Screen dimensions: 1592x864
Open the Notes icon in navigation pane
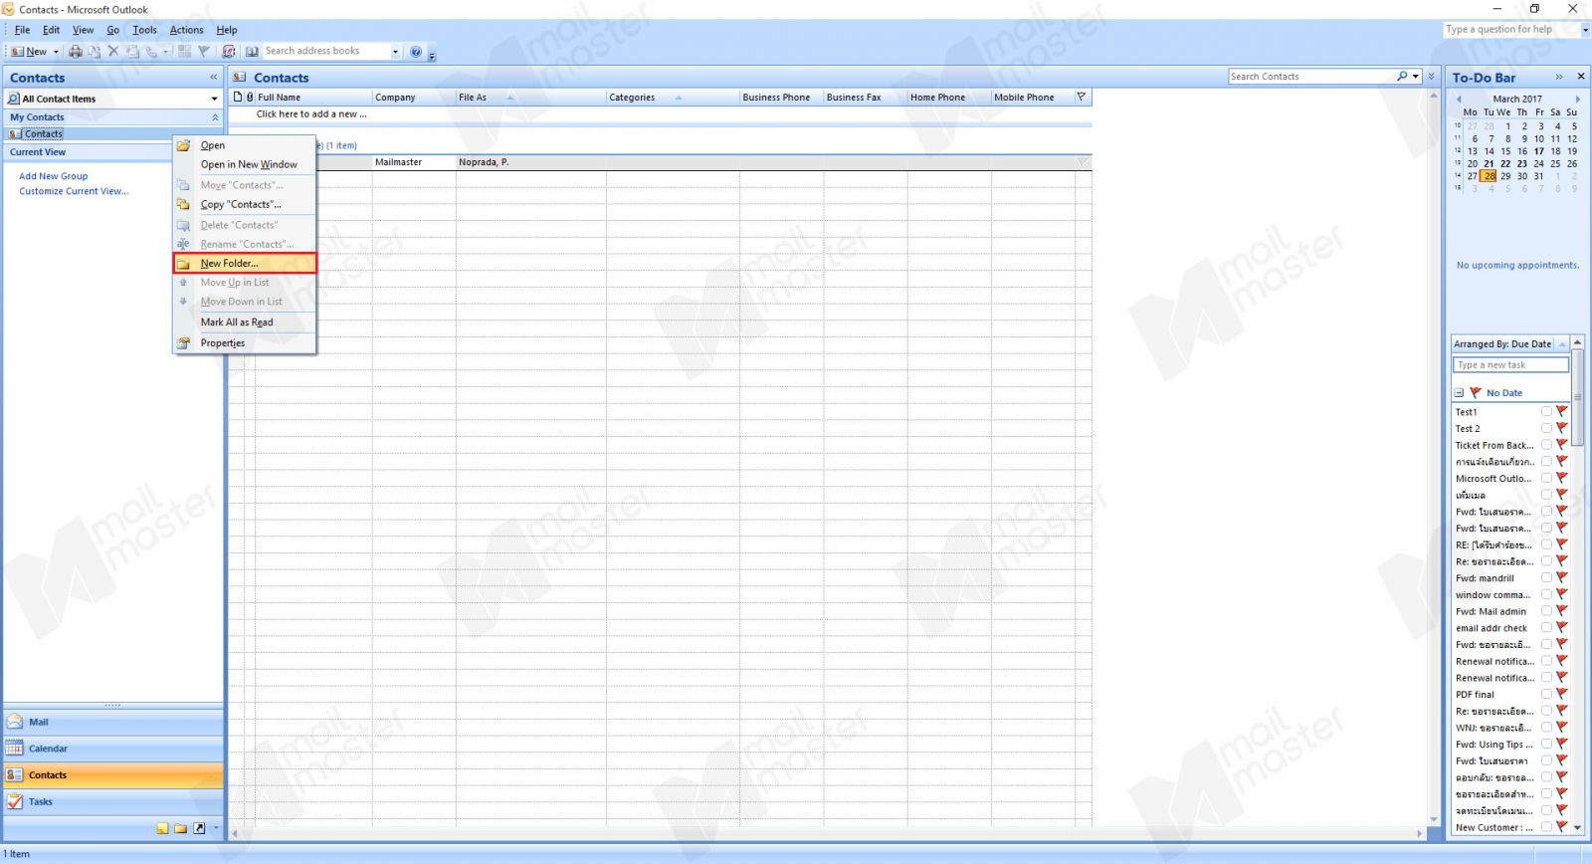pos(163,828)
